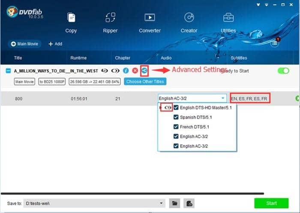Open the title bar skin/shirt icon
Image resolution: width=300 pixels, height=213 pixels.
pos(258,5)
